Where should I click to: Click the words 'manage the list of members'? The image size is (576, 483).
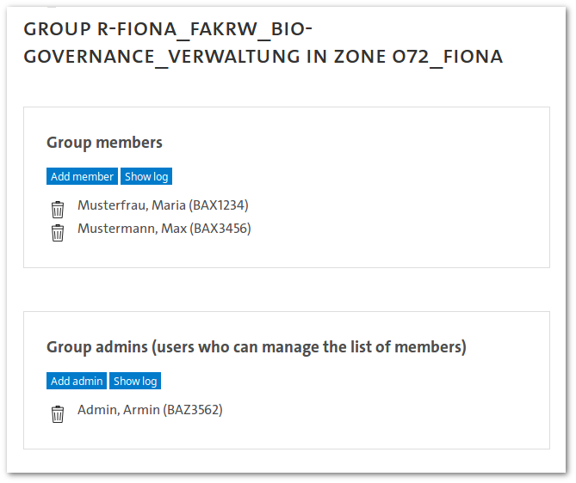pyautogui.click(x=362, y=347)
